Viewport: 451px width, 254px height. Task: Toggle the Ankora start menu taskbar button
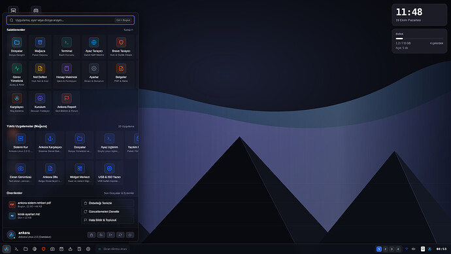click(7, 249)
